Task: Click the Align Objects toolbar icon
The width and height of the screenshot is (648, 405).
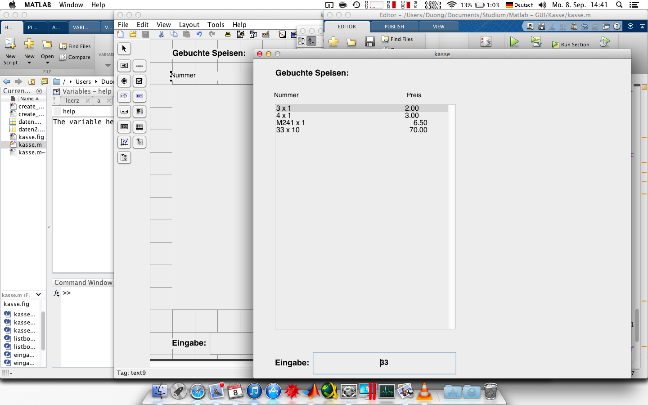Action: tap(228, 34)
